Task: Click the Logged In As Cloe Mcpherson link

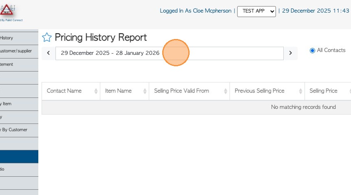Action: click(x=195, y=11)
